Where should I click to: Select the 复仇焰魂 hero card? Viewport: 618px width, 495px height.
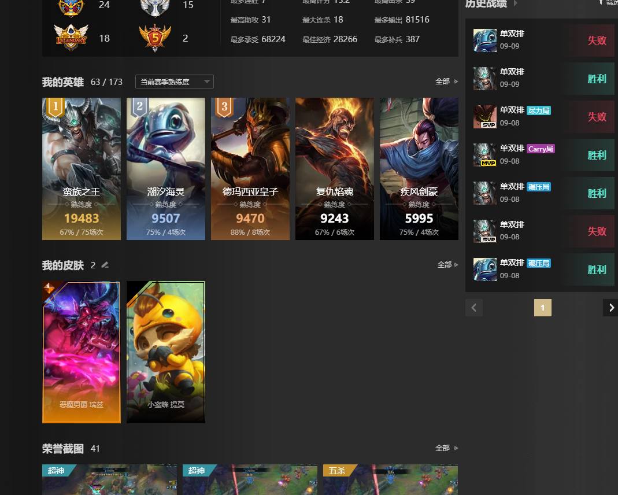click(334, 169)
